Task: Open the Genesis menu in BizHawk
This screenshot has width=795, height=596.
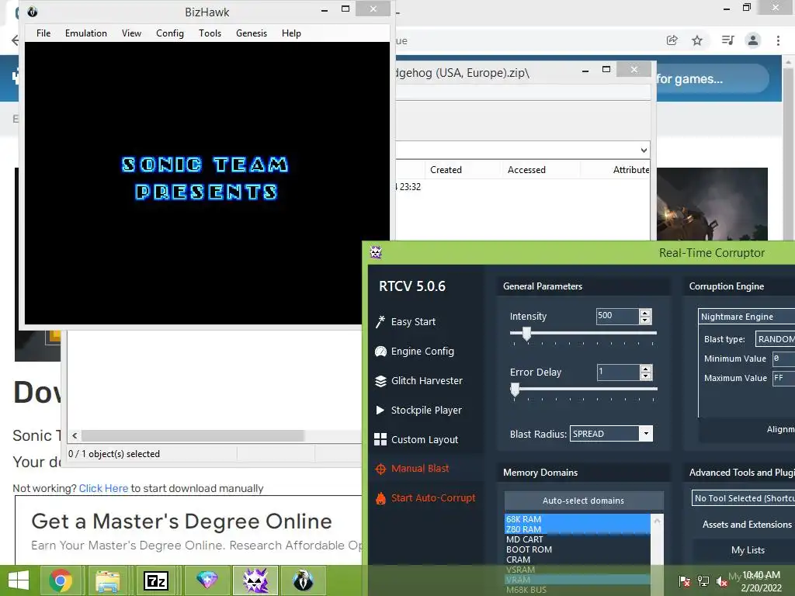Action: click(252, 33)
